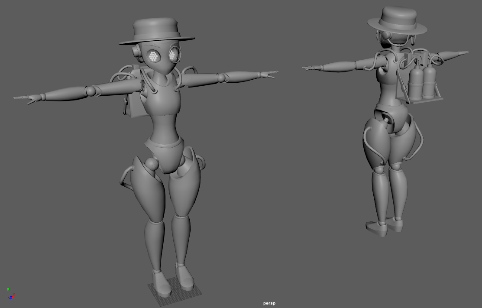Click front-facing robot's left-side goggle lens
The width and height of the screenshot is (482, 308).
[x=153, y=56]
